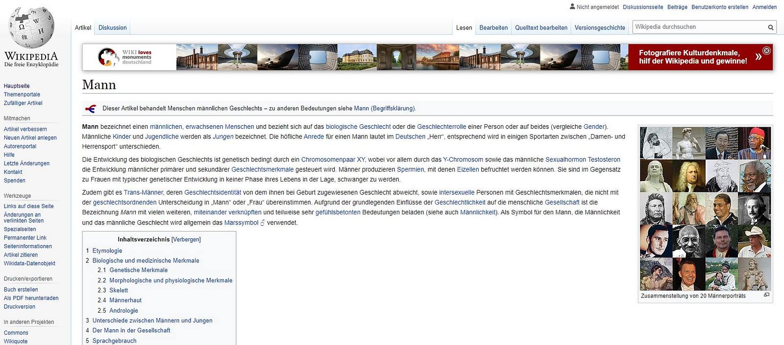This screenshot has width=784, height=345.
Task: Open the Beiträge link
Action: [677, 7]
